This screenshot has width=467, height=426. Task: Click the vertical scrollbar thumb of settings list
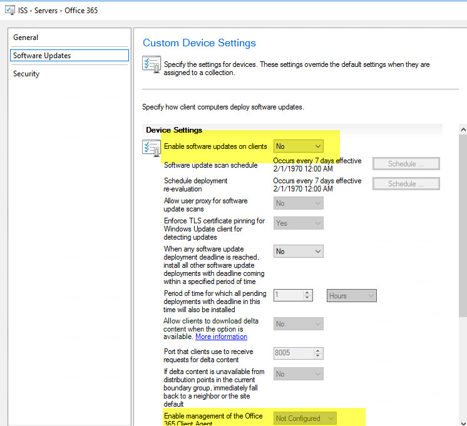click(463, 226)
